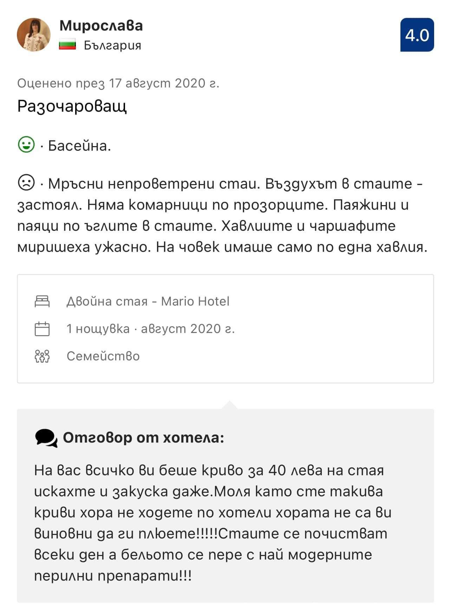Click the family group icon

(42, 356)
